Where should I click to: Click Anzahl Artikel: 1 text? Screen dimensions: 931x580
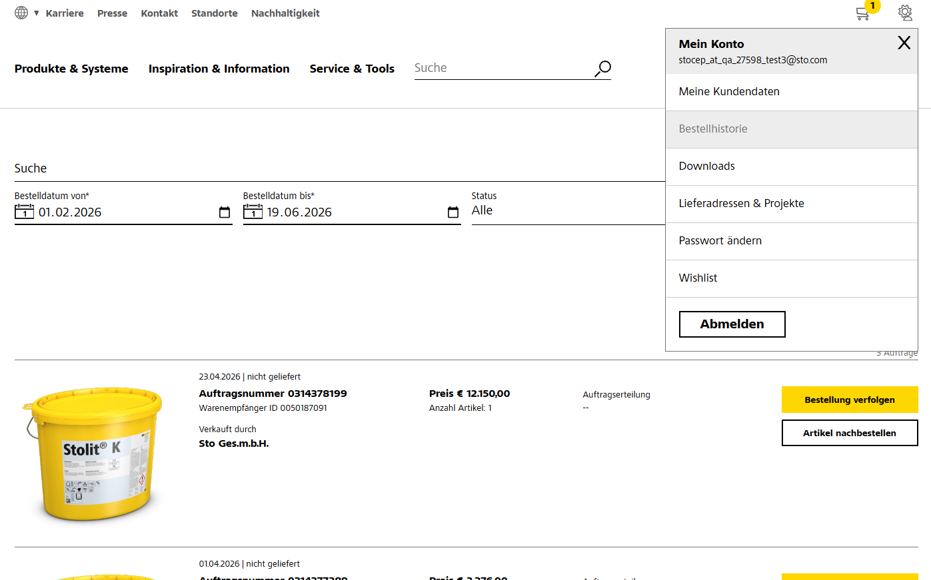(461, 408)
